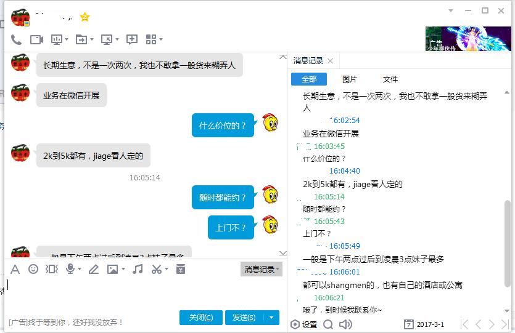Go to last page of message history

pos(505,324)
